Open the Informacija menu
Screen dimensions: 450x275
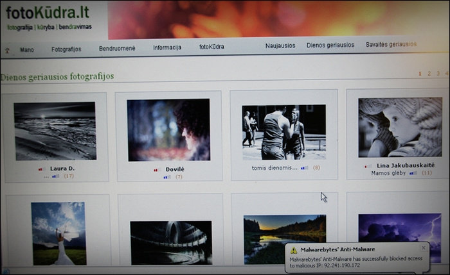click(167, 47)
